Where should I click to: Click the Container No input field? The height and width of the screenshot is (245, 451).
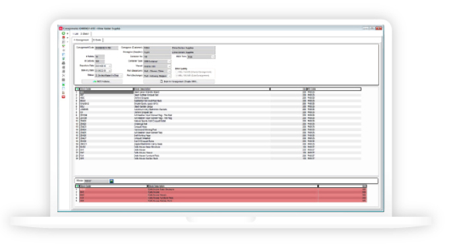[x=157, y=57]
